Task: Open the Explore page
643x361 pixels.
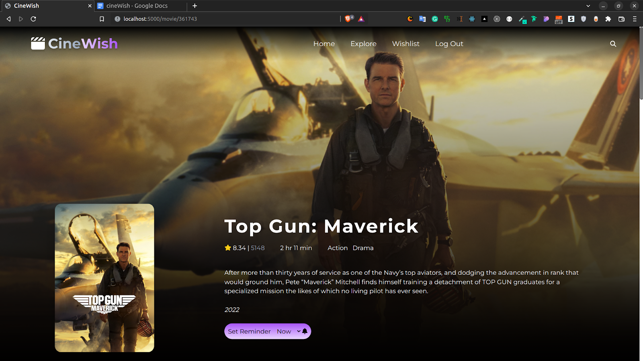Action: (363, 44)
